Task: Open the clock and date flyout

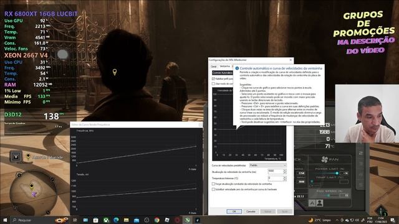Action: pos(381,220)
